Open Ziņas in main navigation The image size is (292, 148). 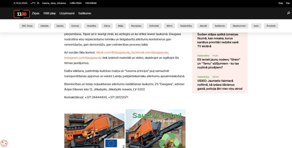tap(36, 13)
